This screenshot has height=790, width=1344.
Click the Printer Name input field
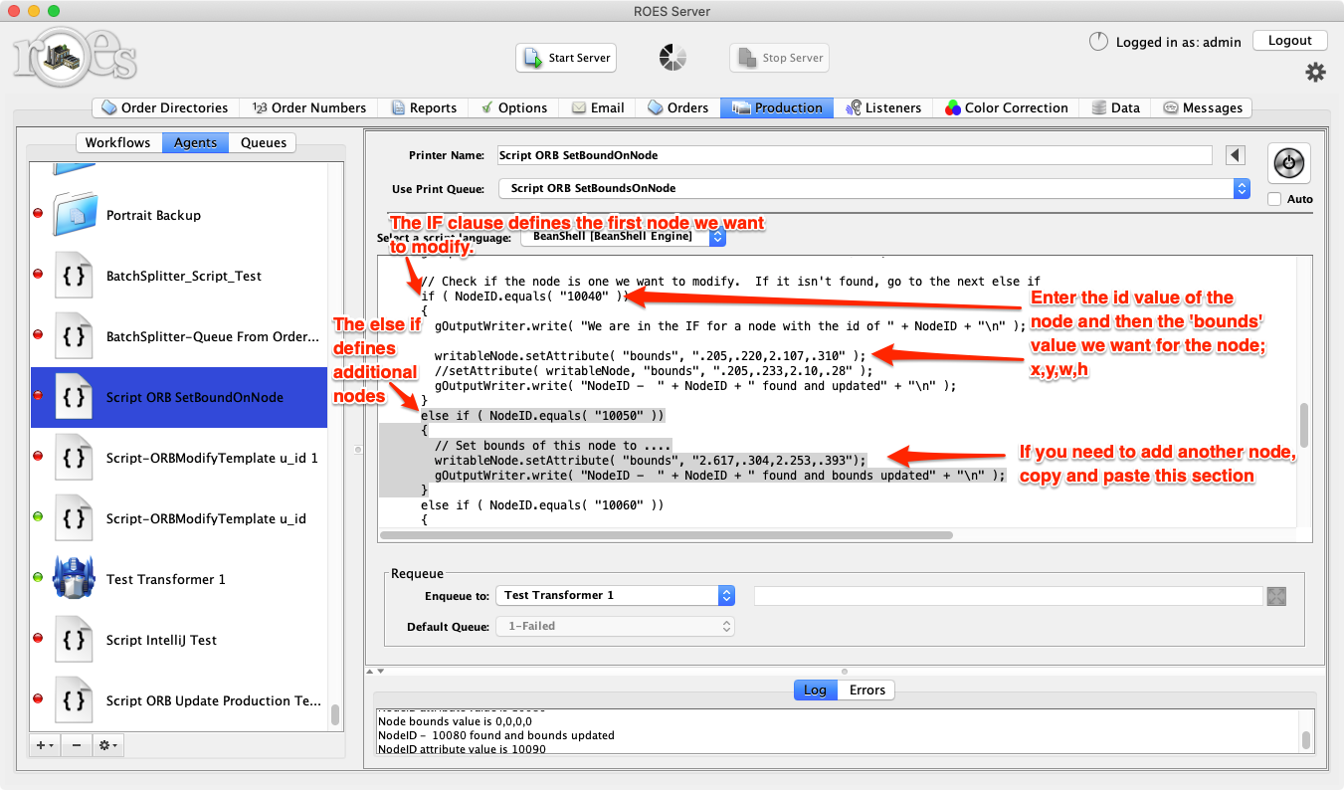[854, 155]
